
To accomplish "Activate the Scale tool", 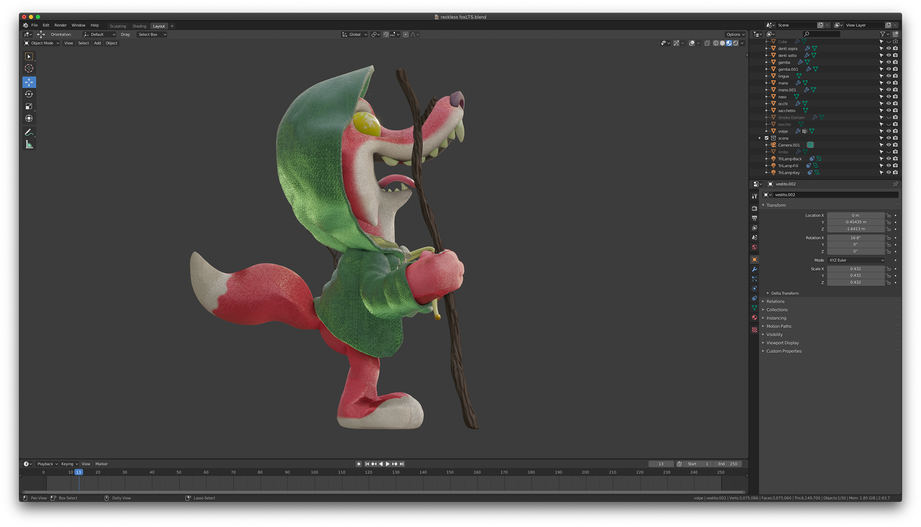I will (29, 106).
